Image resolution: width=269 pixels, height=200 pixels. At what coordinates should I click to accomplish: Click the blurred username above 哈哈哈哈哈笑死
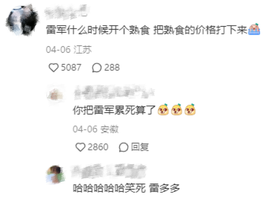tap(109, 171)
